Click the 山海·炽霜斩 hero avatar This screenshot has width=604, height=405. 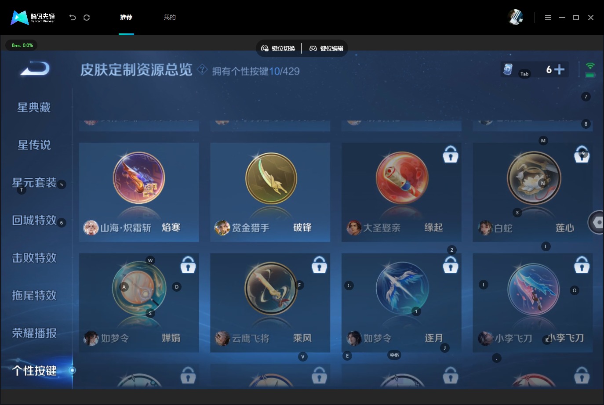[91, 228]
